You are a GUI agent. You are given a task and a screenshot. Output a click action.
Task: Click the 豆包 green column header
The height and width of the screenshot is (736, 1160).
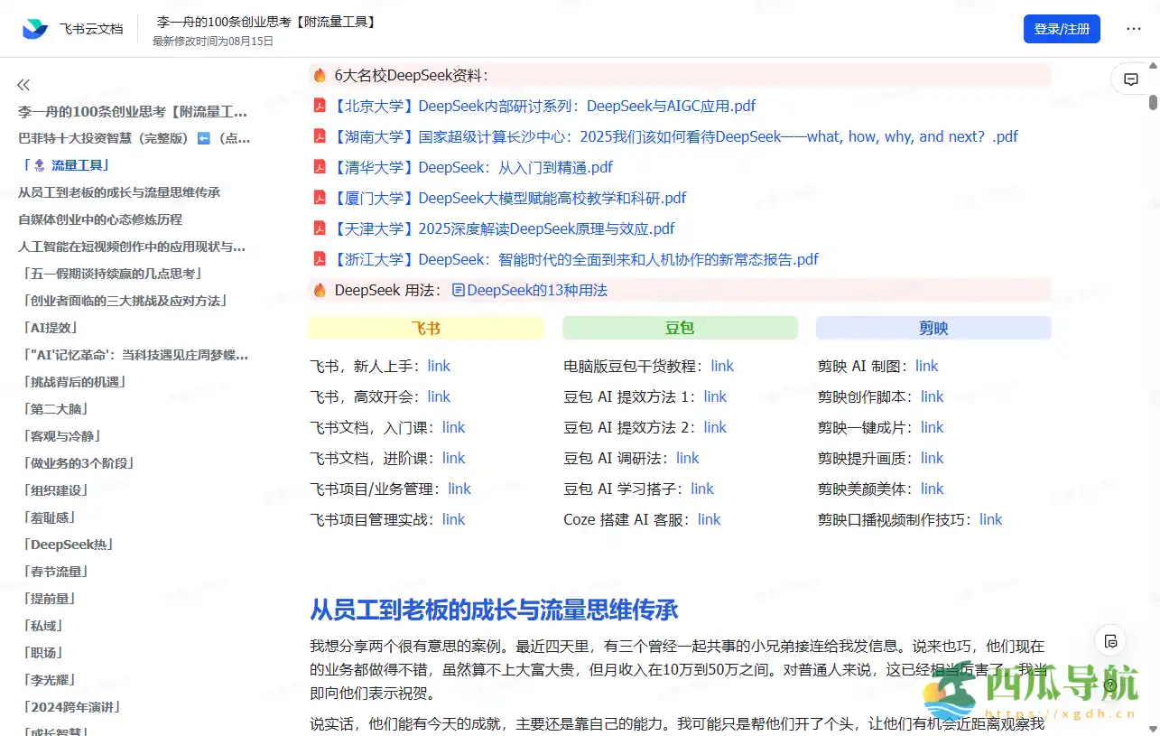point(680,328)
